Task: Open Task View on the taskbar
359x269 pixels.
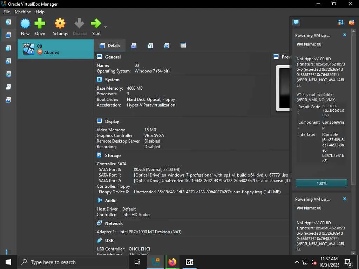Action: (x=137, y=262)
